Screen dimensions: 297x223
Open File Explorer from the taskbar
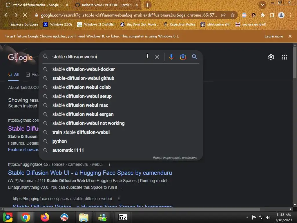click(84, 217)
